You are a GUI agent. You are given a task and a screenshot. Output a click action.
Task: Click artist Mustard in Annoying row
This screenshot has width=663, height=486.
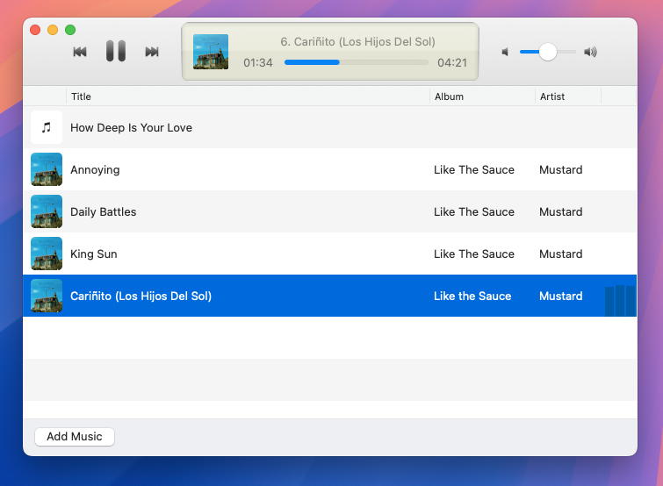560,169
